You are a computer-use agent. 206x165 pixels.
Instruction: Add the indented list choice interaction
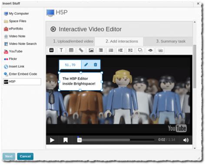pyautogui.click(x=120, y=50)
